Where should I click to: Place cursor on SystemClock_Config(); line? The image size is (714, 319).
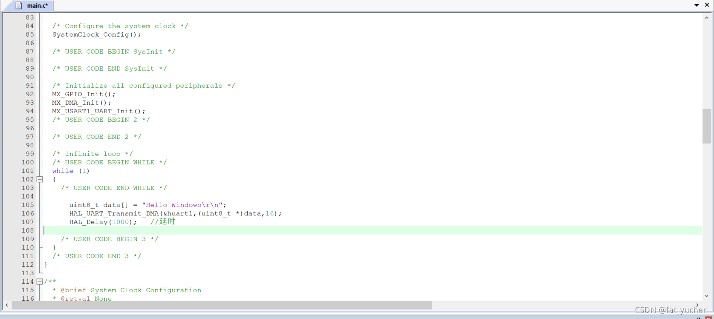(x=96, y=34)
